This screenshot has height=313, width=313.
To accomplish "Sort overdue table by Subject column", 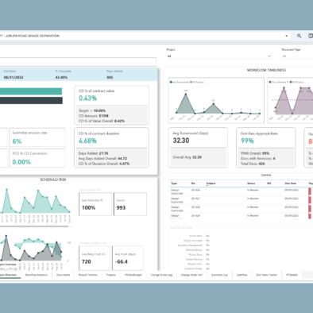I will point(211,184).
